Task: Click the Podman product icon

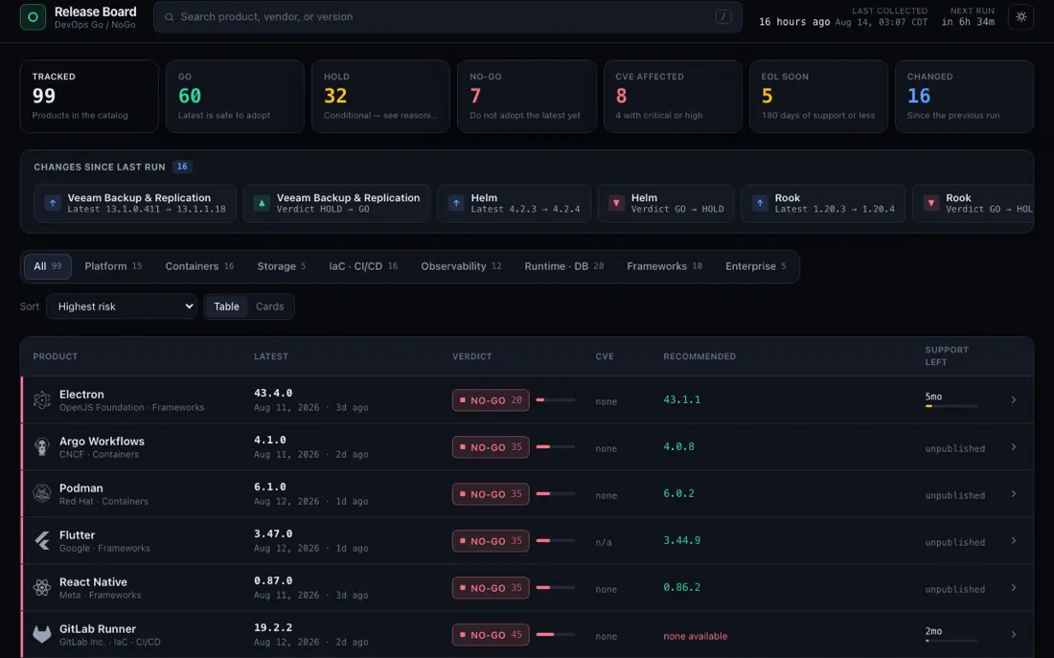Action: [x=41, y=494]
